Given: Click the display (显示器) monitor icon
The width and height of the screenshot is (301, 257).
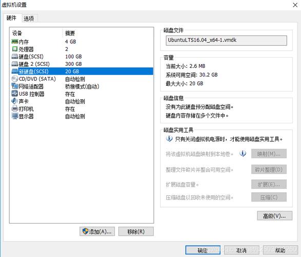Looking at the screenshot, I should click(x=15, y=116).
